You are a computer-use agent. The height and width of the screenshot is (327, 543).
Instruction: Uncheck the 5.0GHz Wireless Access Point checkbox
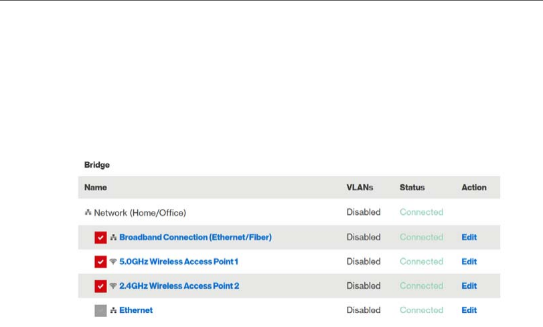100,262
